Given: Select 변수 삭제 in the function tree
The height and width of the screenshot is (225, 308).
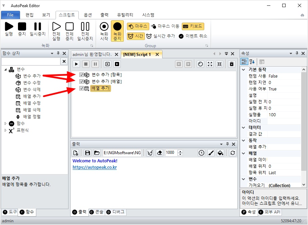Looking at the screenshot, I should click(32, 90).
